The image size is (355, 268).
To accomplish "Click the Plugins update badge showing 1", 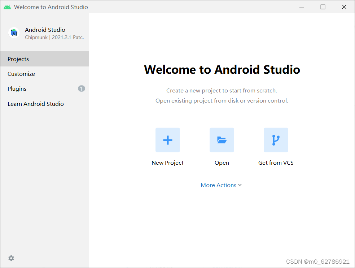I will pyautogui.click(x=82, y=88).
